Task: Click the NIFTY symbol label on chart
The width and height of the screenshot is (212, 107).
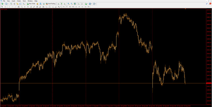Action: click(4, 9)
